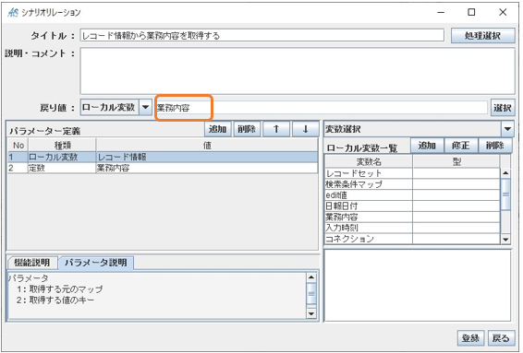Viewport: 523px width, 353px height.
Task: Click the 登録 button
Action: click(470, 338)
